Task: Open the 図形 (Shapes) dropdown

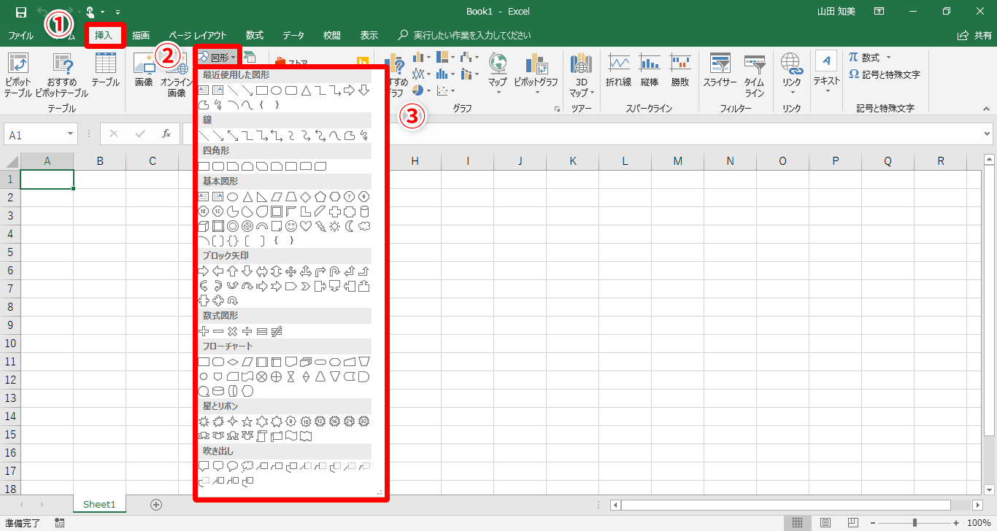Action: (x=218, y=57)
